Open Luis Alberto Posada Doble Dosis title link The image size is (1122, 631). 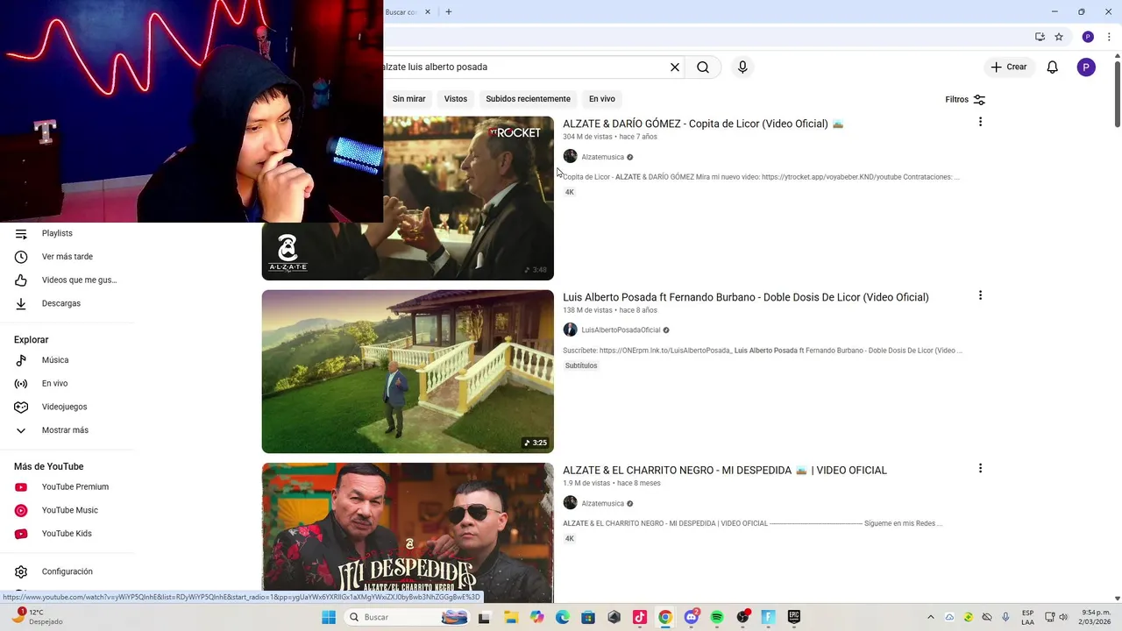(746, 297)
